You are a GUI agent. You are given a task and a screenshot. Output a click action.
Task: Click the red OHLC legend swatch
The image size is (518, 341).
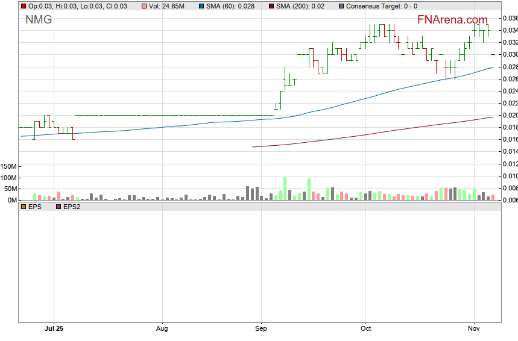tap(24, 6)
